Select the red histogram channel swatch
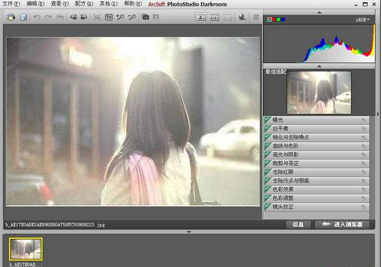382x267 pixels. tap(275, 20)
